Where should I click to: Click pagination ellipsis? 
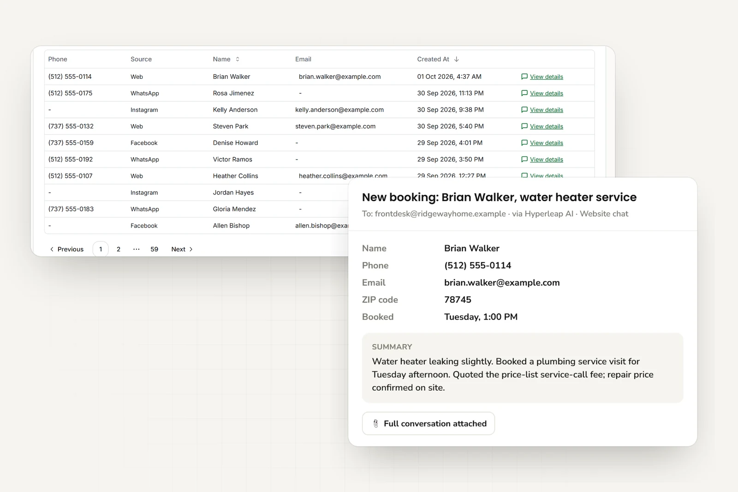137,249
